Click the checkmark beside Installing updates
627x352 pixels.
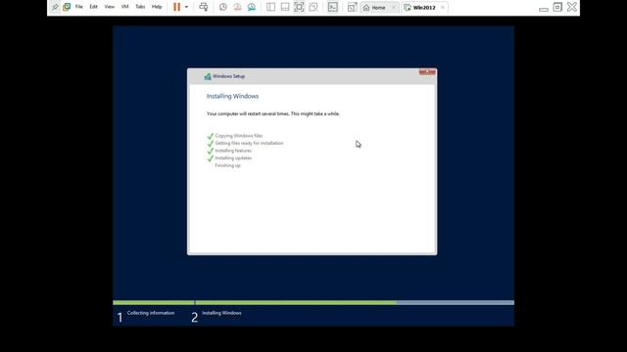(x=211, y=158)
